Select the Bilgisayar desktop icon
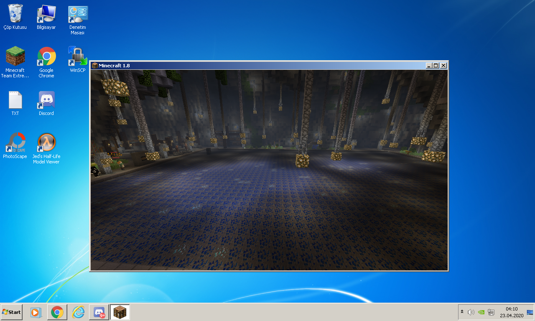Image resolution: width=535 pixels, height=321 pixels. click(46, 18)
